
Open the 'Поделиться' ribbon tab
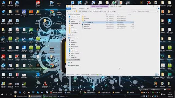tap(81, 8)
